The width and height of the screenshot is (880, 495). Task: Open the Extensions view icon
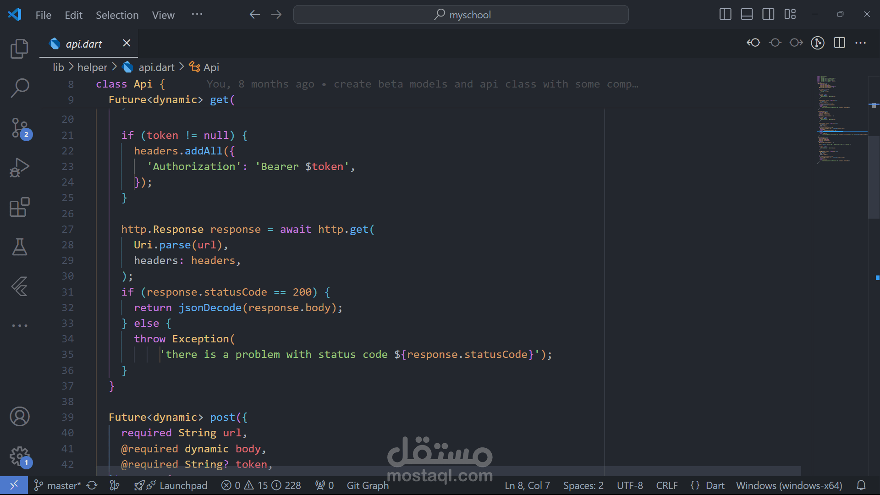click(x=19, y=207)
